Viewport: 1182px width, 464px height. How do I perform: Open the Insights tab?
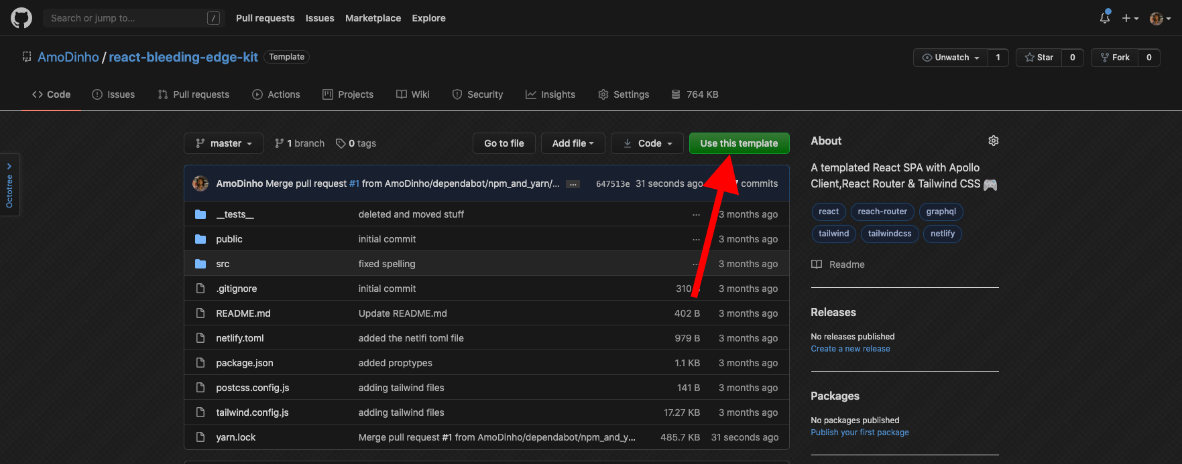coord(550,94)
